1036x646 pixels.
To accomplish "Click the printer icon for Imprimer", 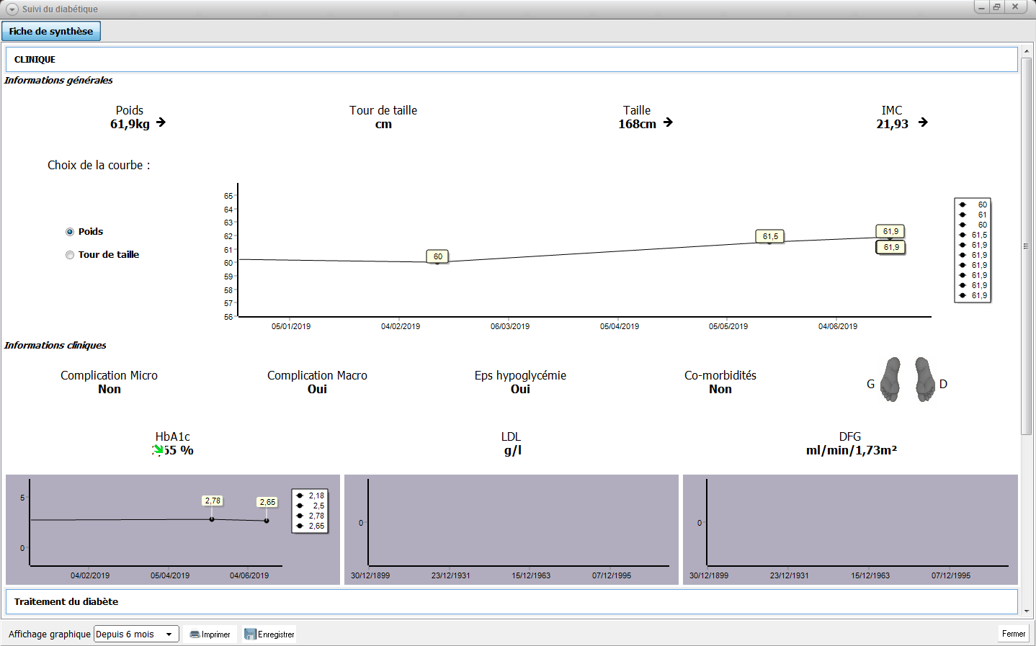I will [x=195, y=634].
